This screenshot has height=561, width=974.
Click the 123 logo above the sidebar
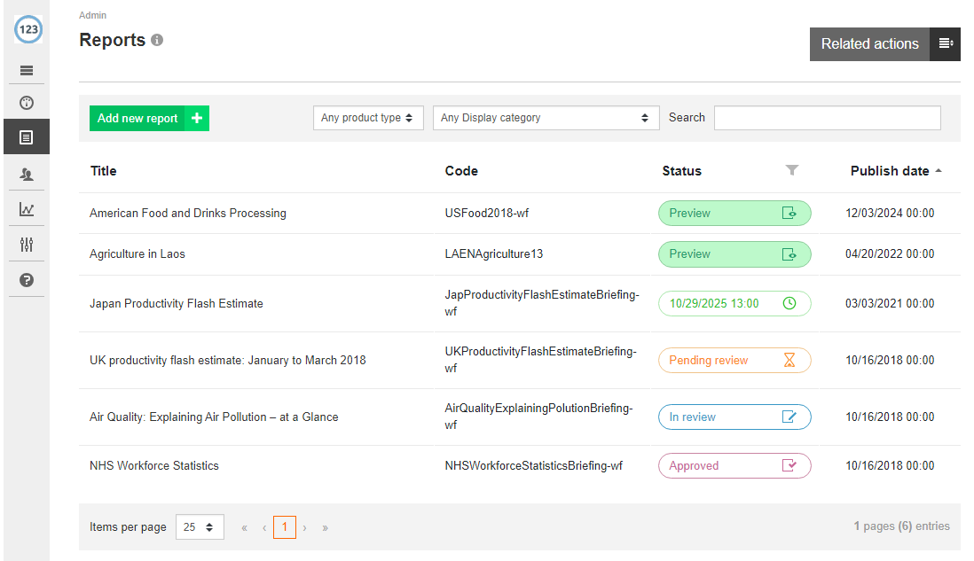(x=27, y=29)
